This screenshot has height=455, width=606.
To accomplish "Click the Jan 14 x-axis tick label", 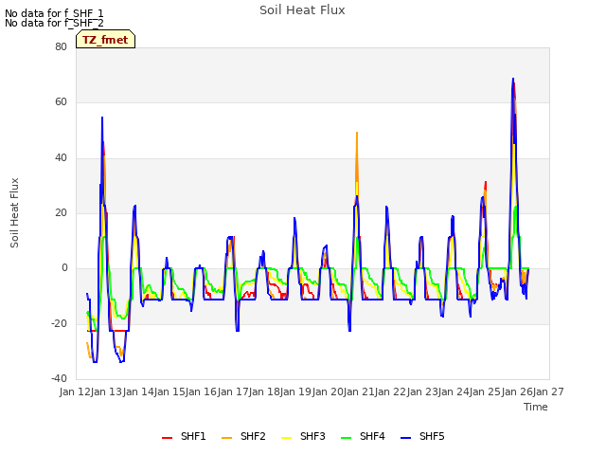I will [138, 391].
